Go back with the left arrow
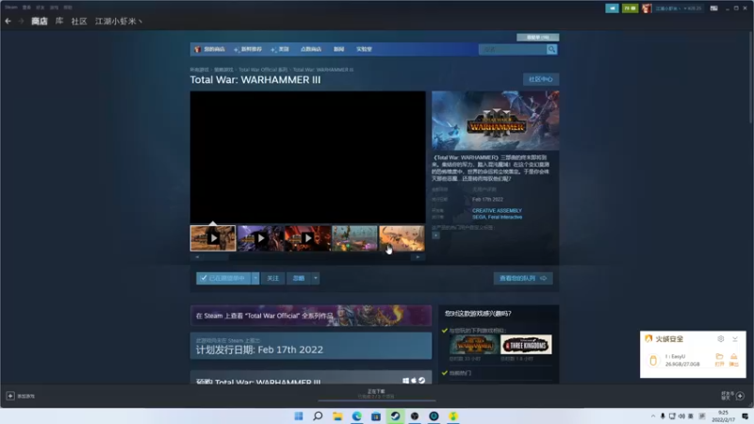Screen dimensions: 754x424 click(x=8, y=21)
